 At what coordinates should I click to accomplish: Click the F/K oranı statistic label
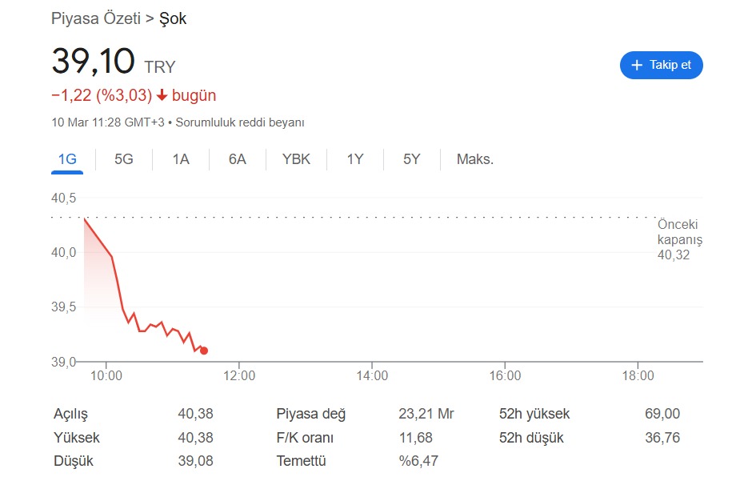click(x=305, y=438)
